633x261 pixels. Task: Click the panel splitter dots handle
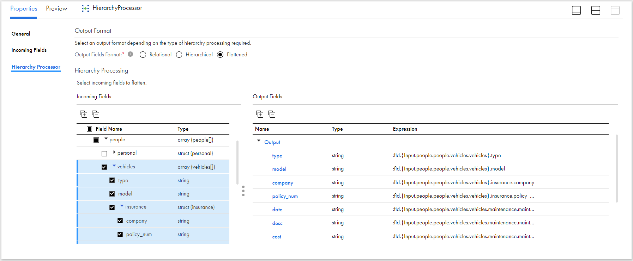[x=243, y=191]
